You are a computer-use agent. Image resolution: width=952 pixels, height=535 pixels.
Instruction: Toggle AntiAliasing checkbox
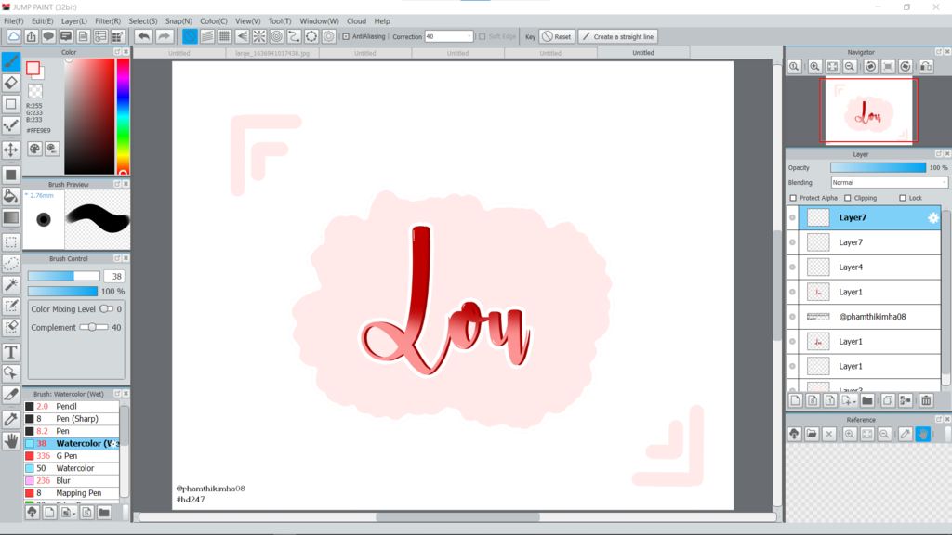coord(346,36)
